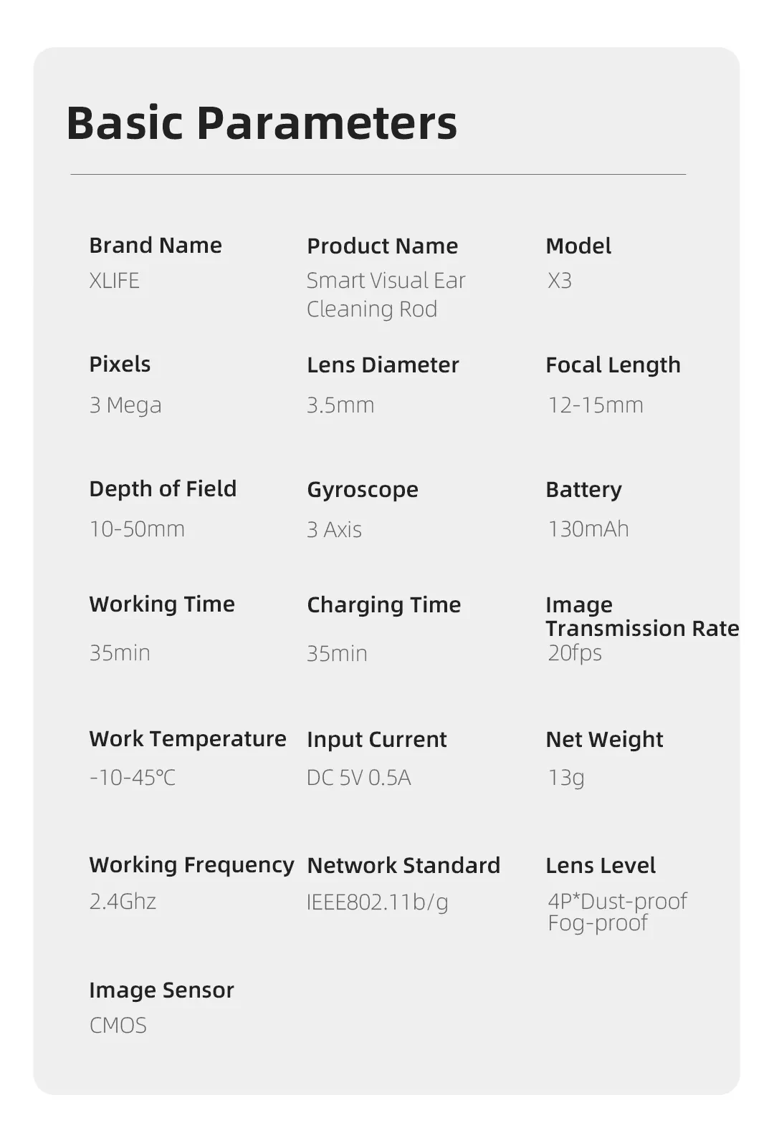The image size is (774, 1143).
Task: Click the CMOS image sensor value
Action: (118, 1026)
